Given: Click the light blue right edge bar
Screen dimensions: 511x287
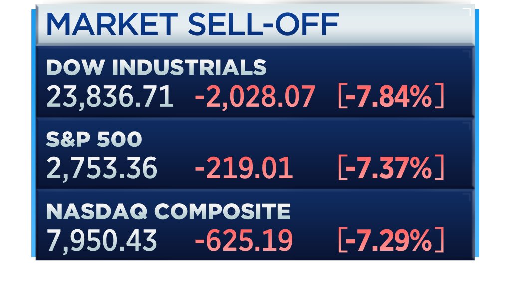Looking at the screenshot, I should click(x=477, y=135).
